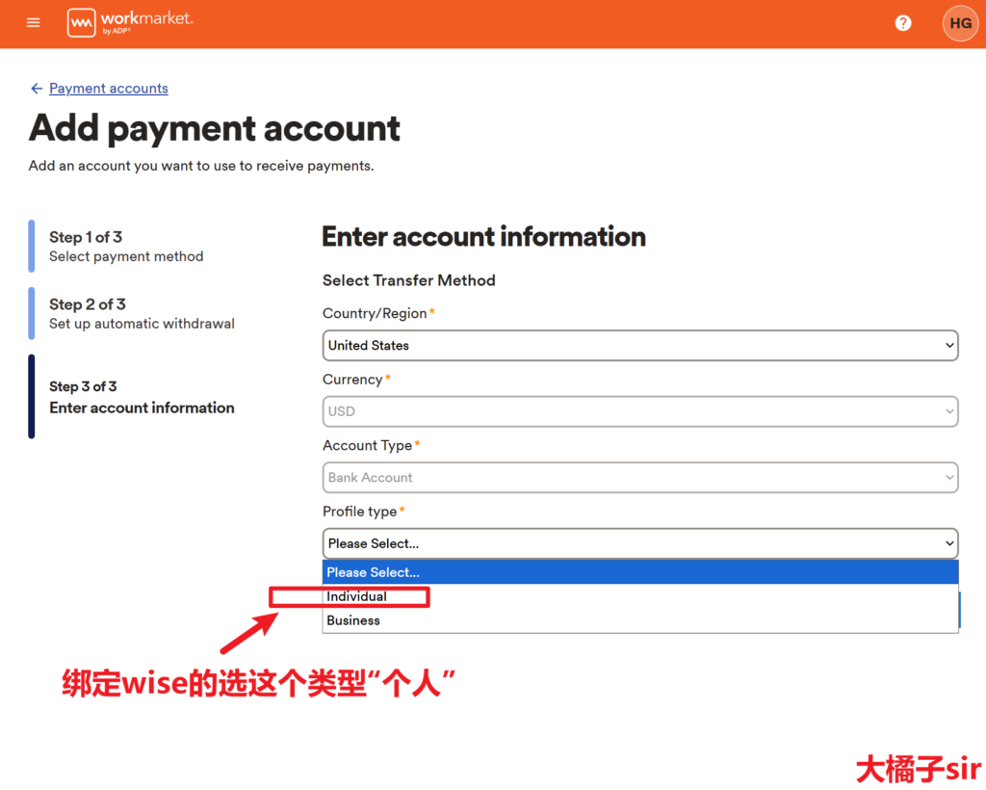Click the Account Type field label
The width and height of the screenshot is (986, 790).
367,445
